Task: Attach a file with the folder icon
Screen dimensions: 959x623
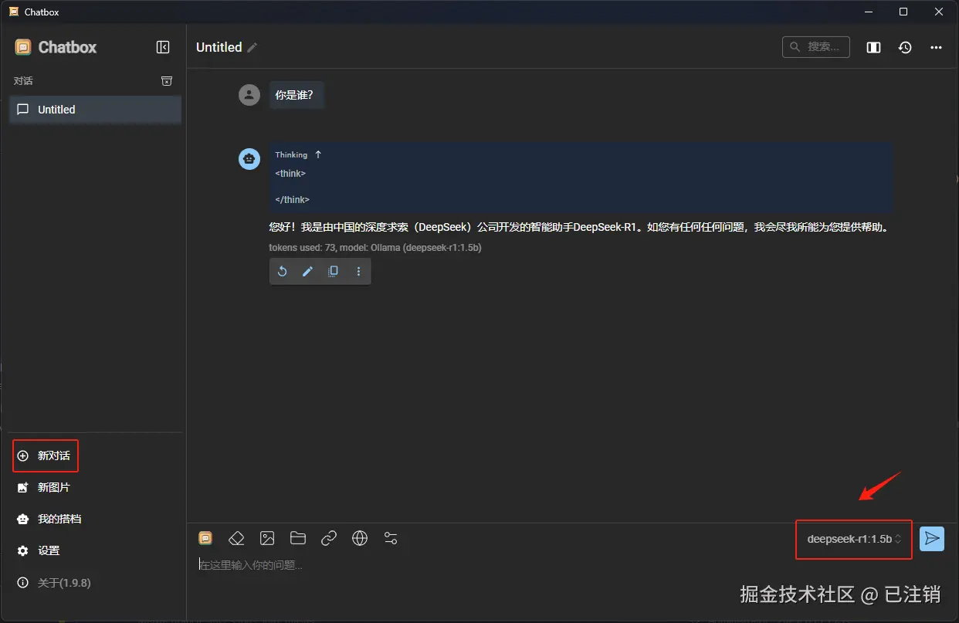Action: (x=298, y=538)
